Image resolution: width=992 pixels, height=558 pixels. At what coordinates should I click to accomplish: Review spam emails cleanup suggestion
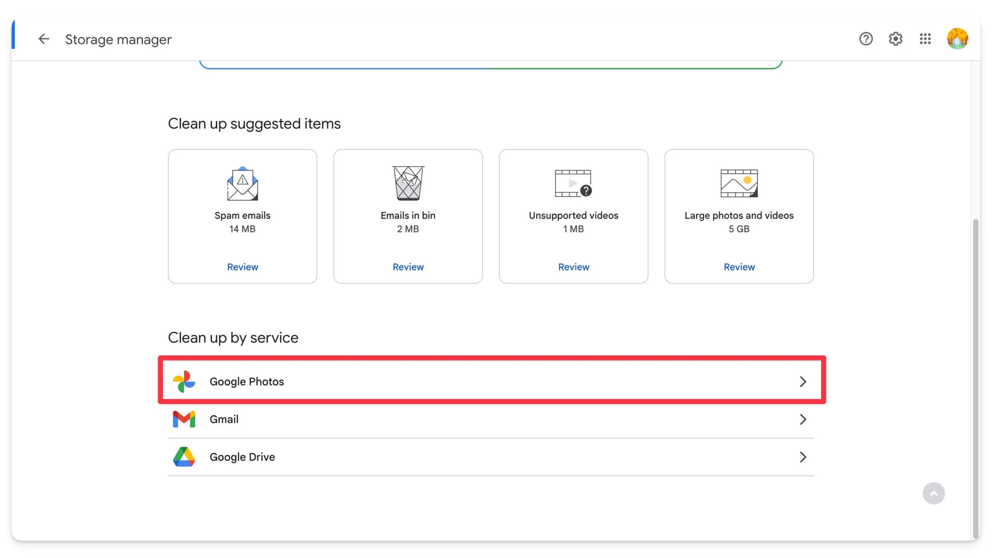(243, 267)
